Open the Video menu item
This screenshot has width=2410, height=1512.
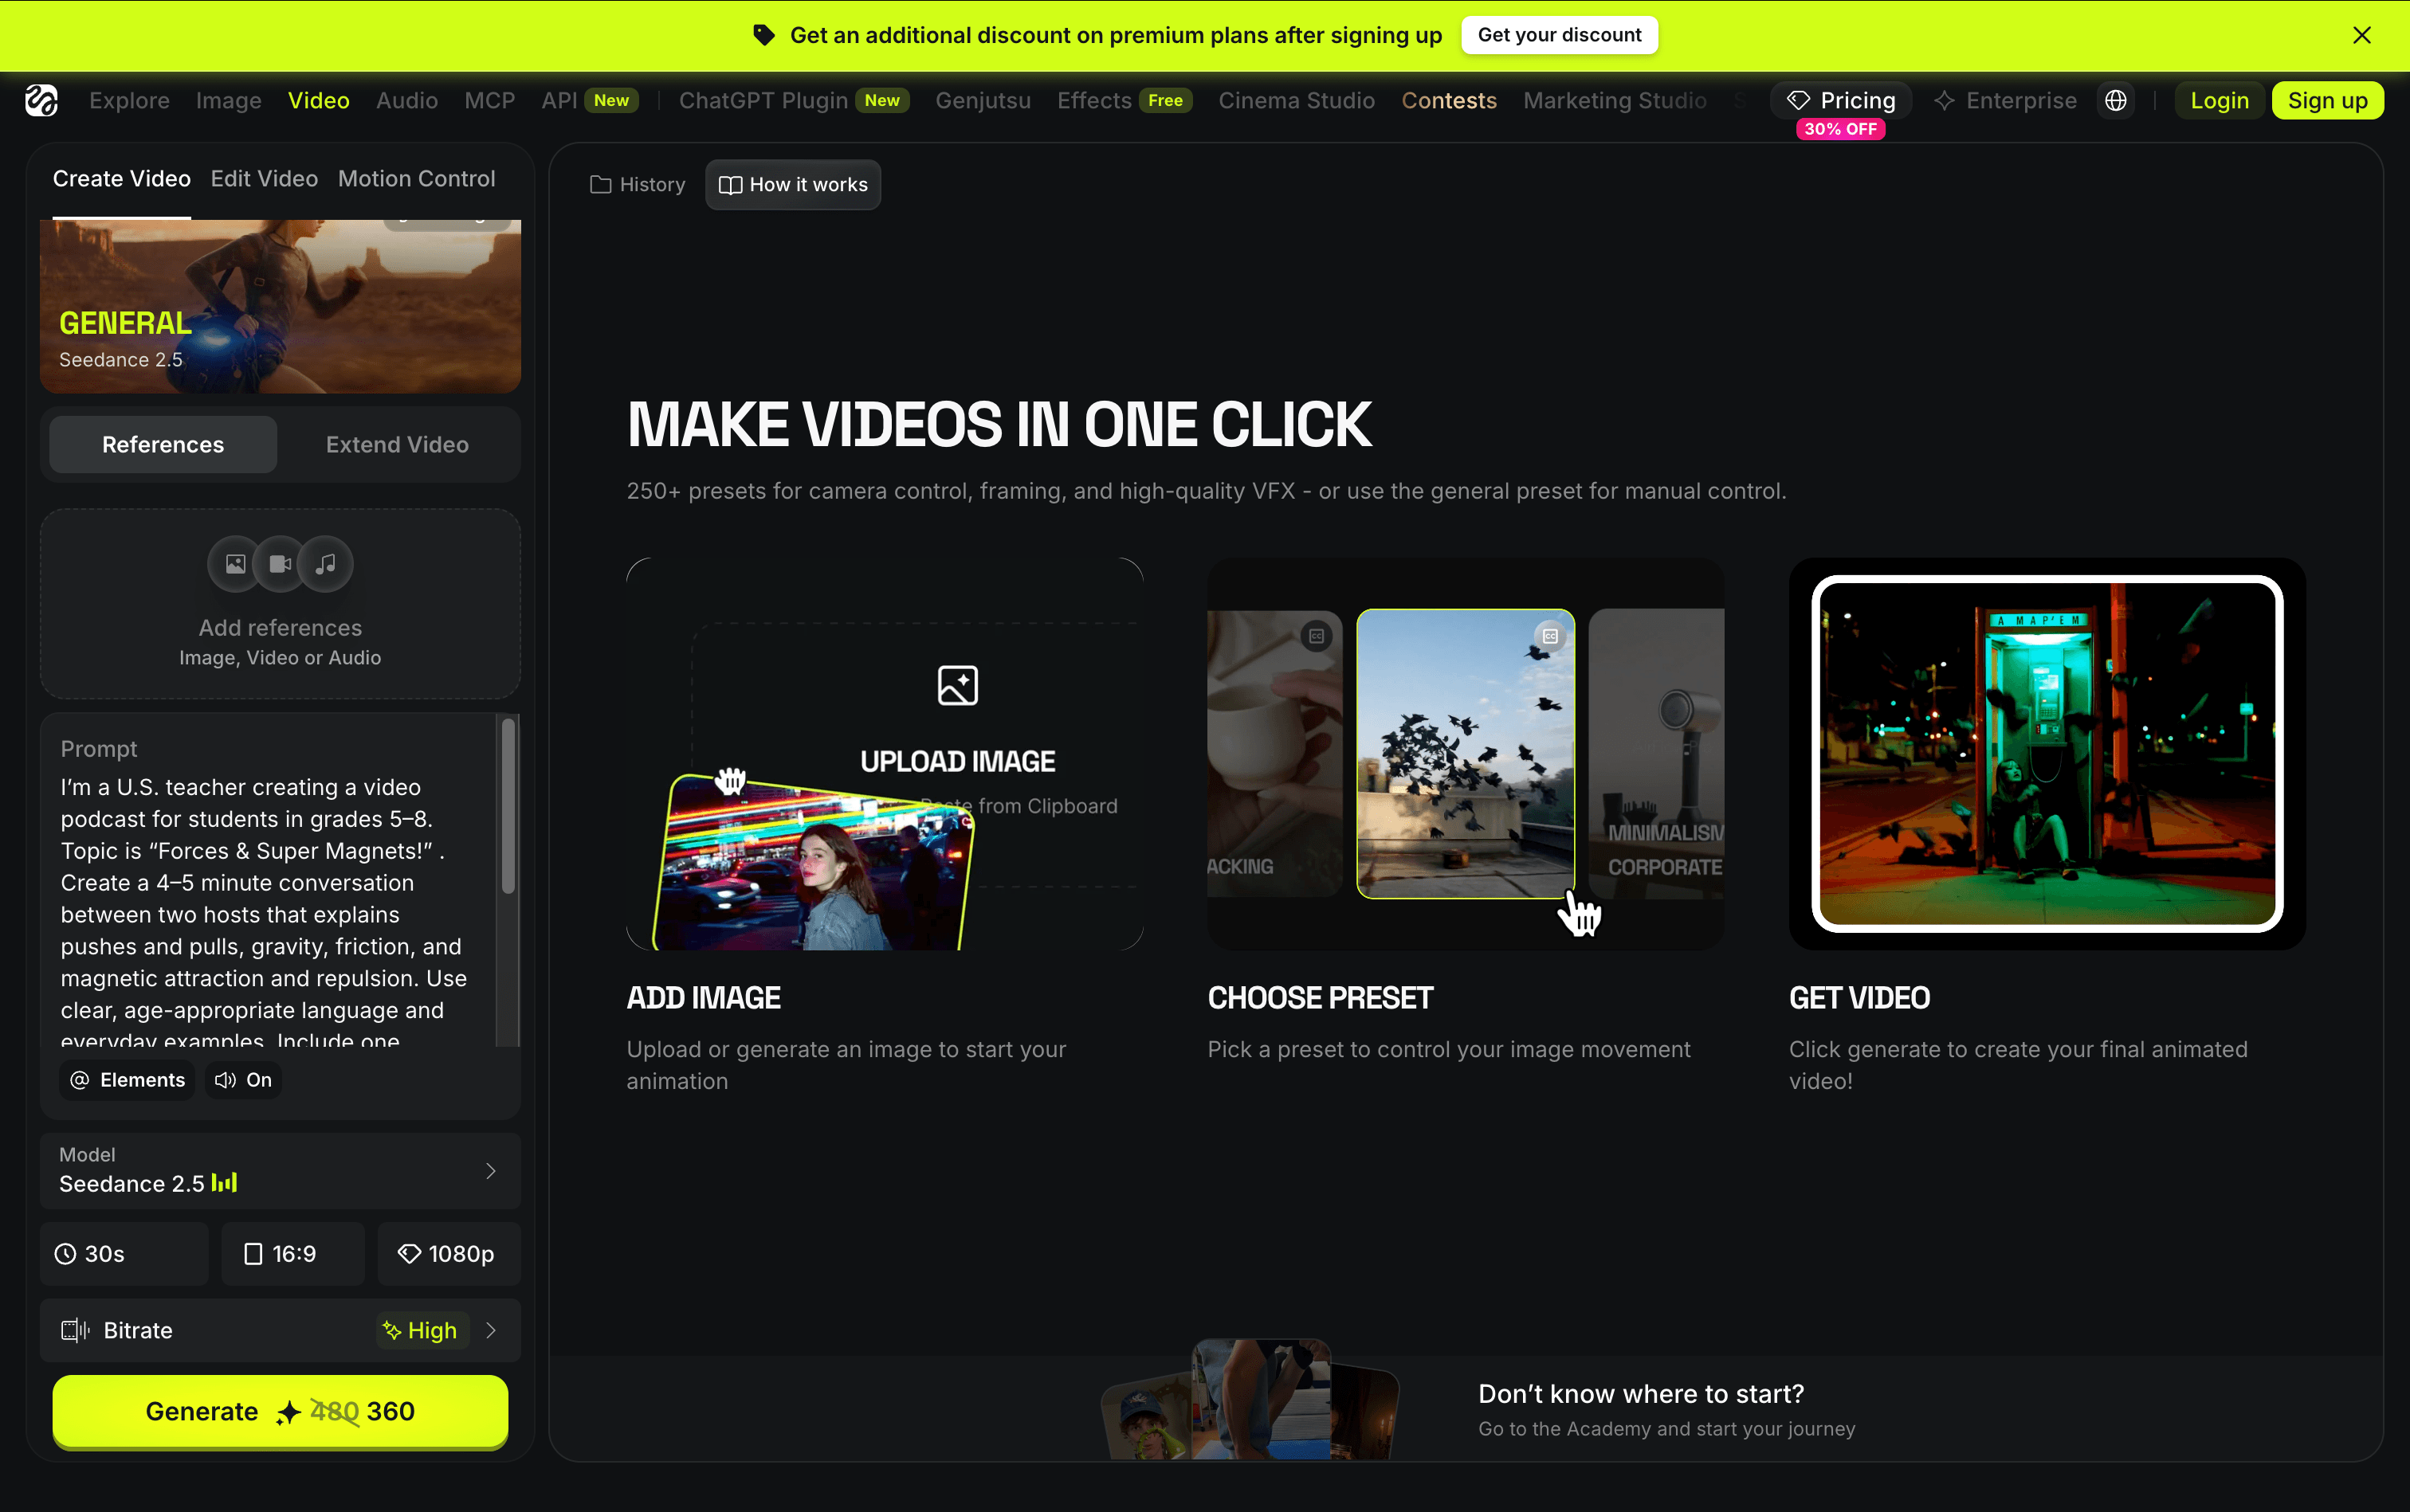[319, 100]
